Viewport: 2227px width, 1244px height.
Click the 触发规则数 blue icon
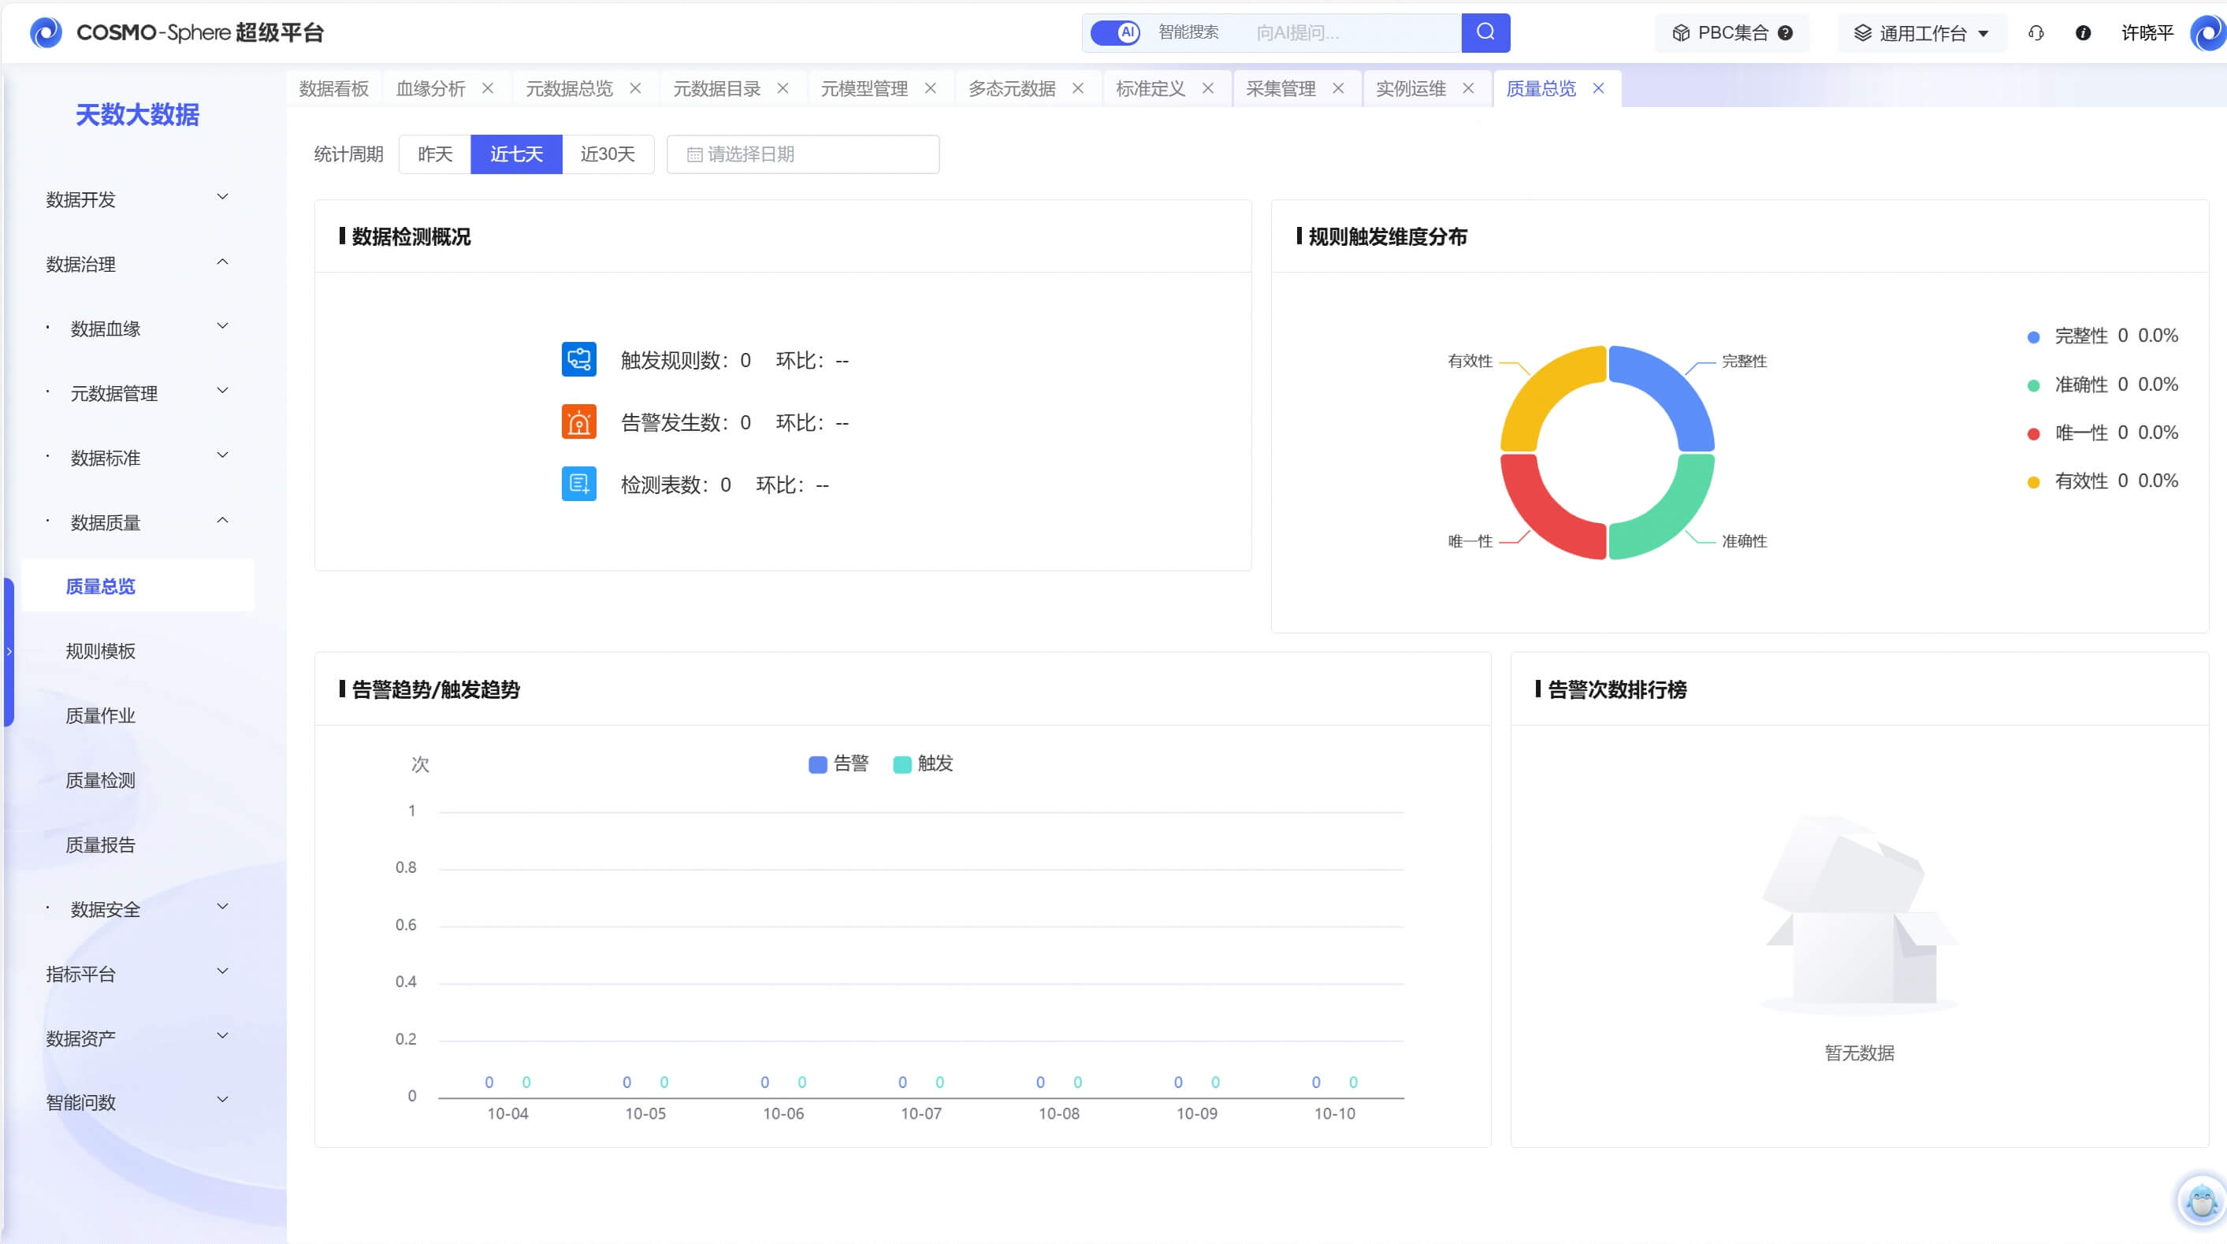pyautogui.click(x=578, y=359)
